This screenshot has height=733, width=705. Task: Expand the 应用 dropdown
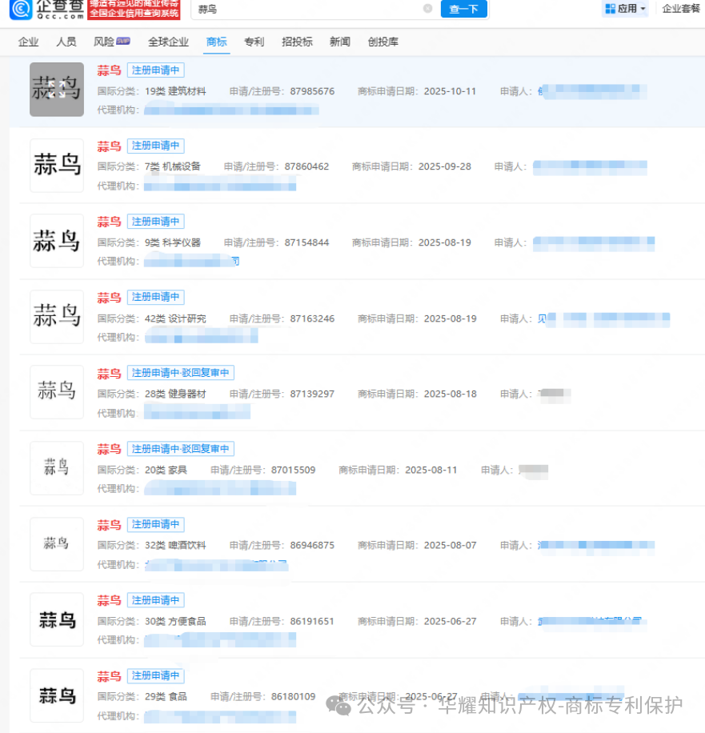pyautogui.click(x=625, y=9)
